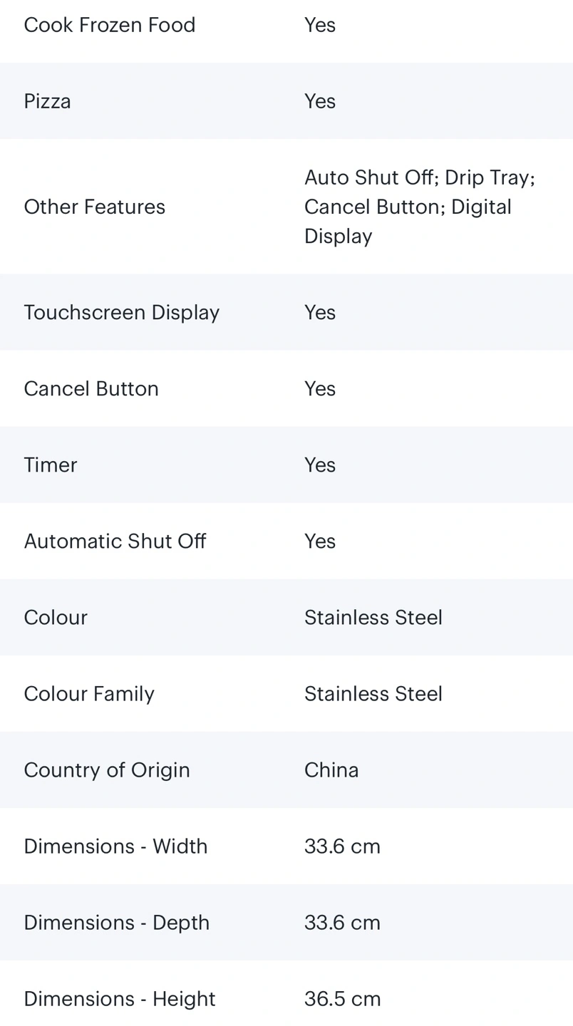The width and height of the screenshot is (573, 1026).
Task: Click the Dimensions - Depth label
Action: (116, 922)
